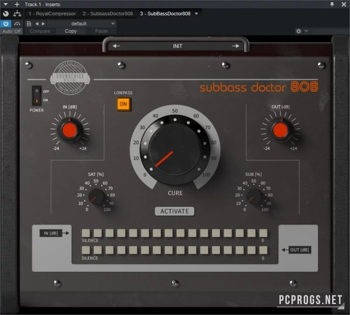Expand the arrow next to the gear icon
Viewport: 350px width, 315px height.
(307, 31)
